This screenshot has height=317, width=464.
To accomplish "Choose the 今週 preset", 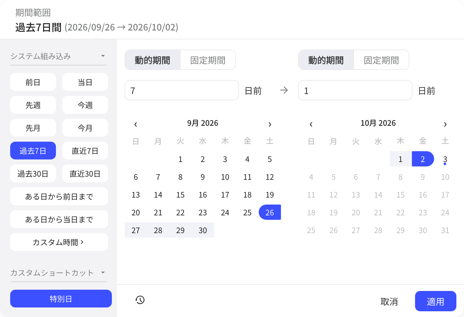I will point(85,105).
